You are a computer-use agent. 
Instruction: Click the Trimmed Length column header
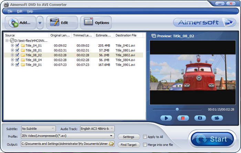83,35
